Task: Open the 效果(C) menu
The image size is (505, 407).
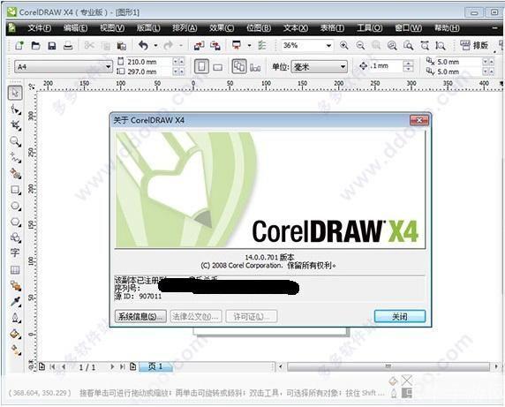Action: 222,28
